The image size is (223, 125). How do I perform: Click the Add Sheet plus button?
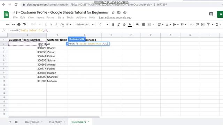pos(10,122)
